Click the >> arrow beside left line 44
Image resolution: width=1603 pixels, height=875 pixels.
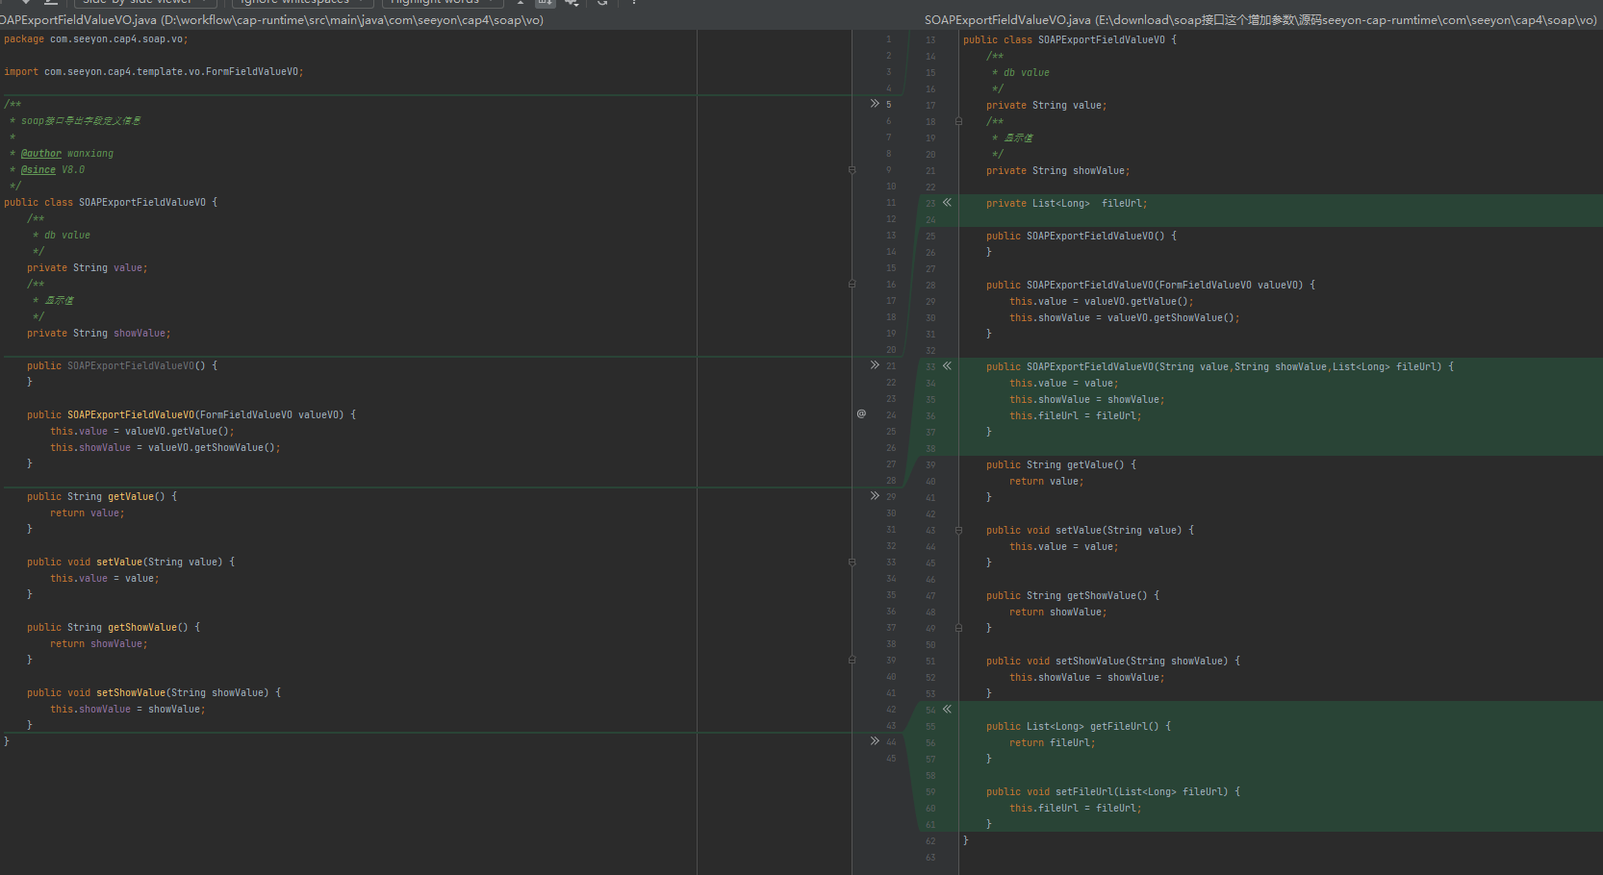point(875,741)
